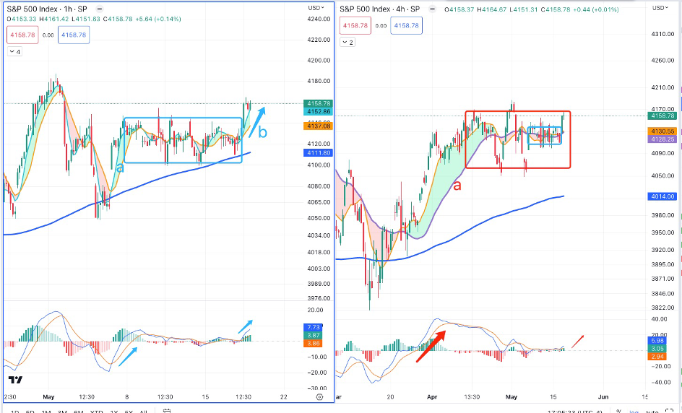The image size is (682, 413).
Task: Select the 4152.86 teal price label
Action: [319, 111]
